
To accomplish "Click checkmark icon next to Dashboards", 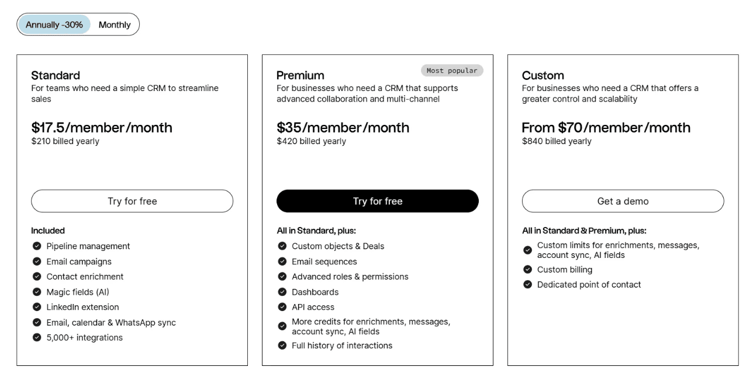I will (x=282, y=292).
